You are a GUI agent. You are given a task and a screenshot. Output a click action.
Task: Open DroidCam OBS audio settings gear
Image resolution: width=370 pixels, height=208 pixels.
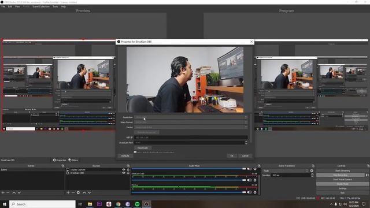[x=255, y=180]
